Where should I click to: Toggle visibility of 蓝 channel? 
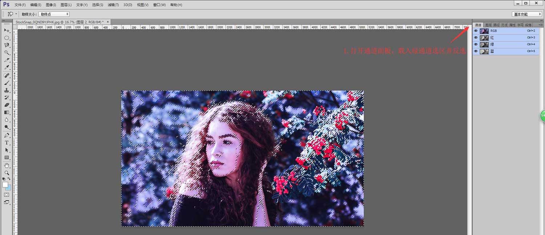pos(476,51)
